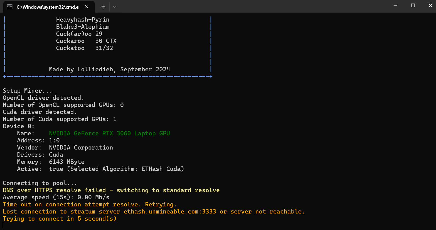Click the '6143 MByte' memory value
This screenshot has width=436, height=230.
(67, 162)
